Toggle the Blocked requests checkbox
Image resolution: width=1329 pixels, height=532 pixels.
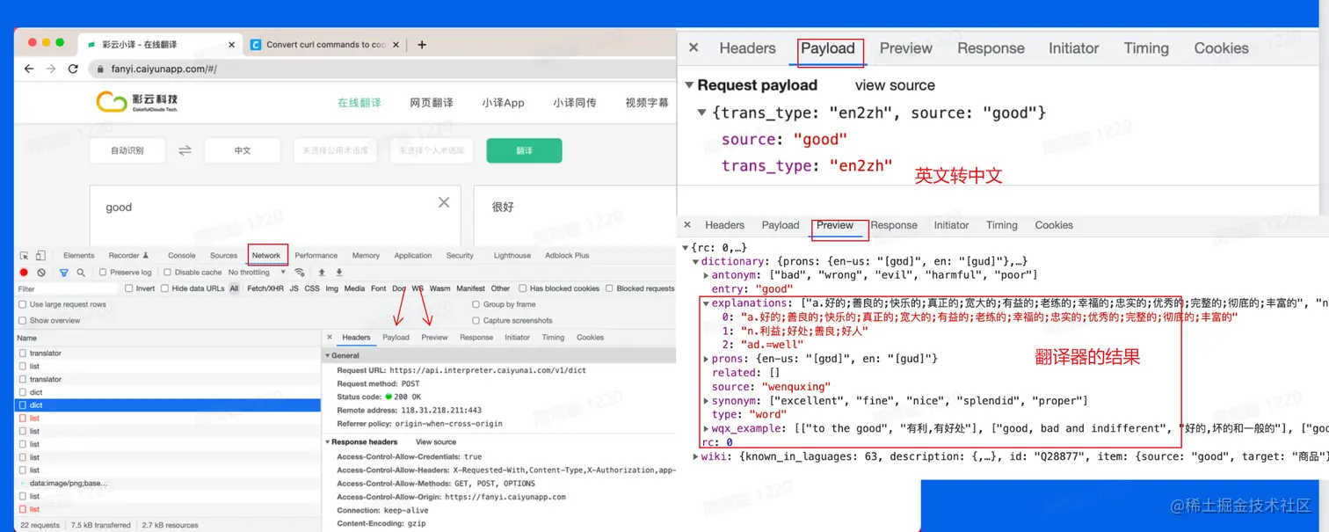click(609, 288)
